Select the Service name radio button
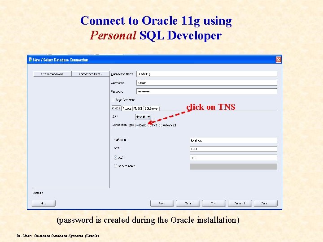The width and height of the screenshot is (323, 242). 115,166
